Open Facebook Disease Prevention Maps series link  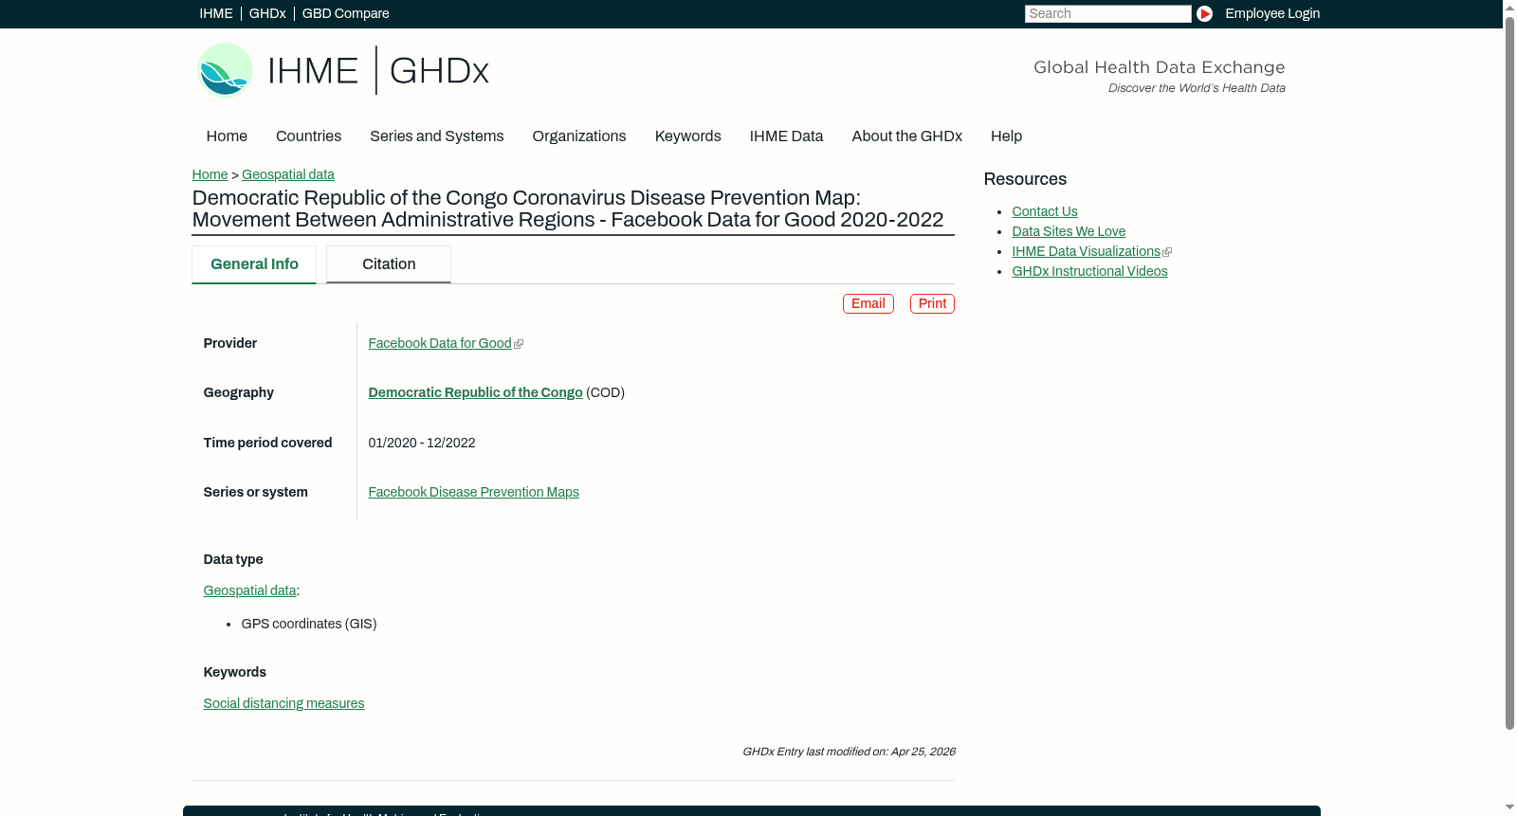pyautogui.click(x=474, y=492)
